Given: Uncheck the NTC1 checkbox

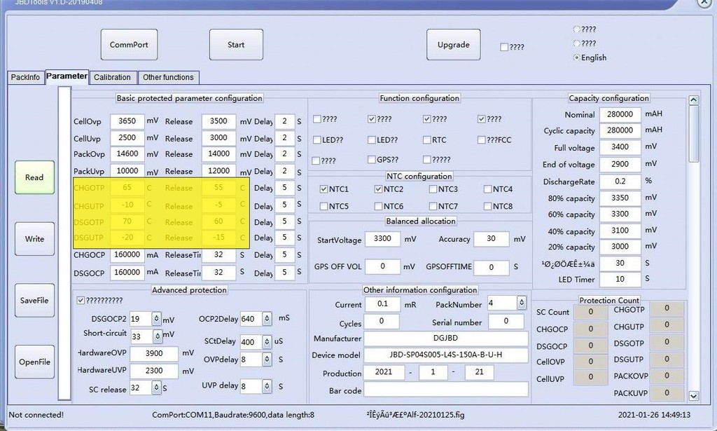Looking at the screenshot, I should (x=323, y=189).
